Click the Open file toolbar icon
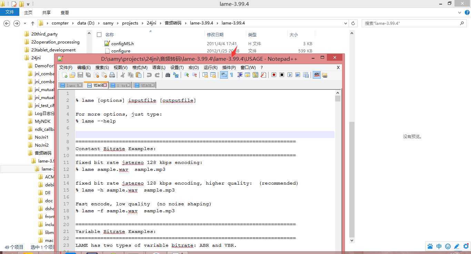The height and width of the screenshot is (254, 471). [x=72, y=75]
